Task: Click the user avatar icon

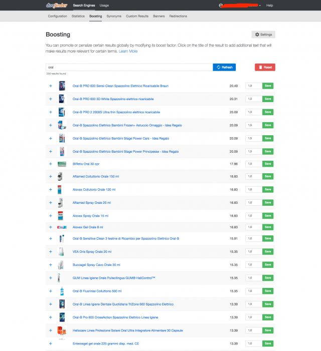Action: [x=221, y=6]
